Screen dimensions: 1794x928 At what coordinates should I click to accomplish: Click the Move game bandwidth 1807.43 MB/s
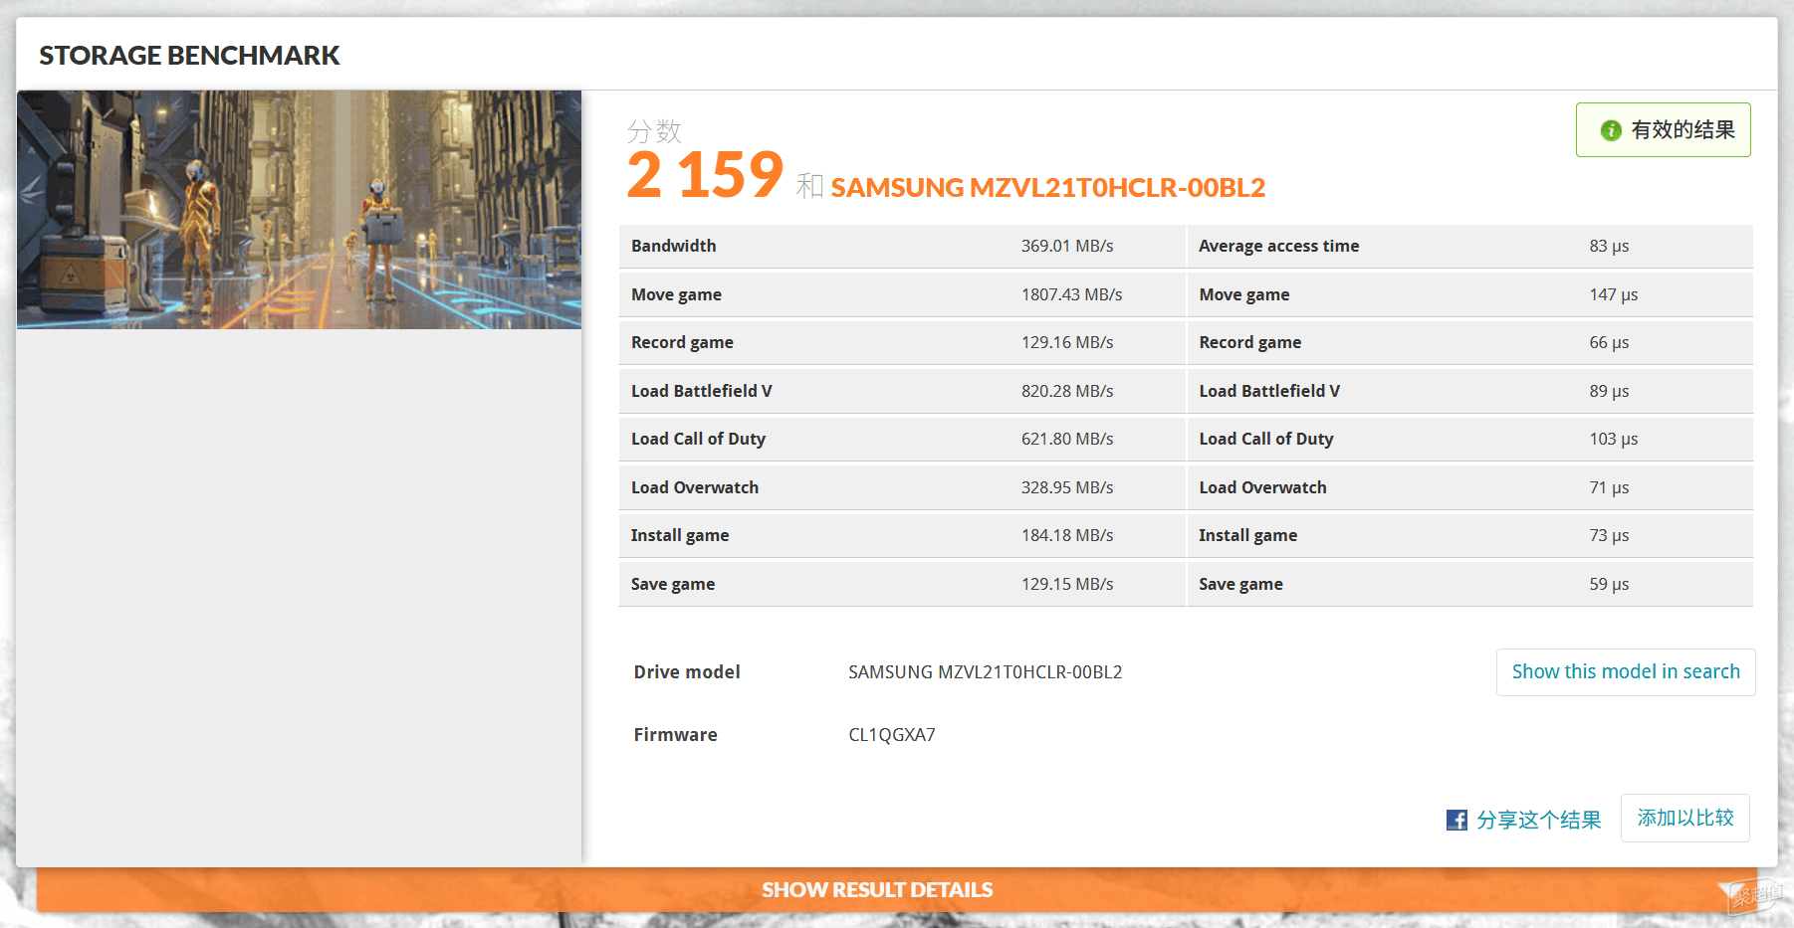click(1071, 294)
